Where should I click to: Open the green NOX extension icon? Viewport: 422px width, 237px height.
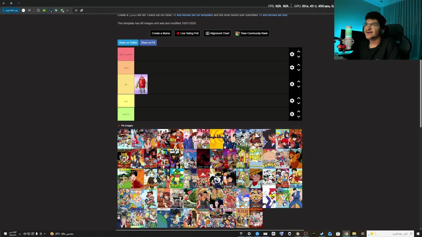click(x=44, y=11)
